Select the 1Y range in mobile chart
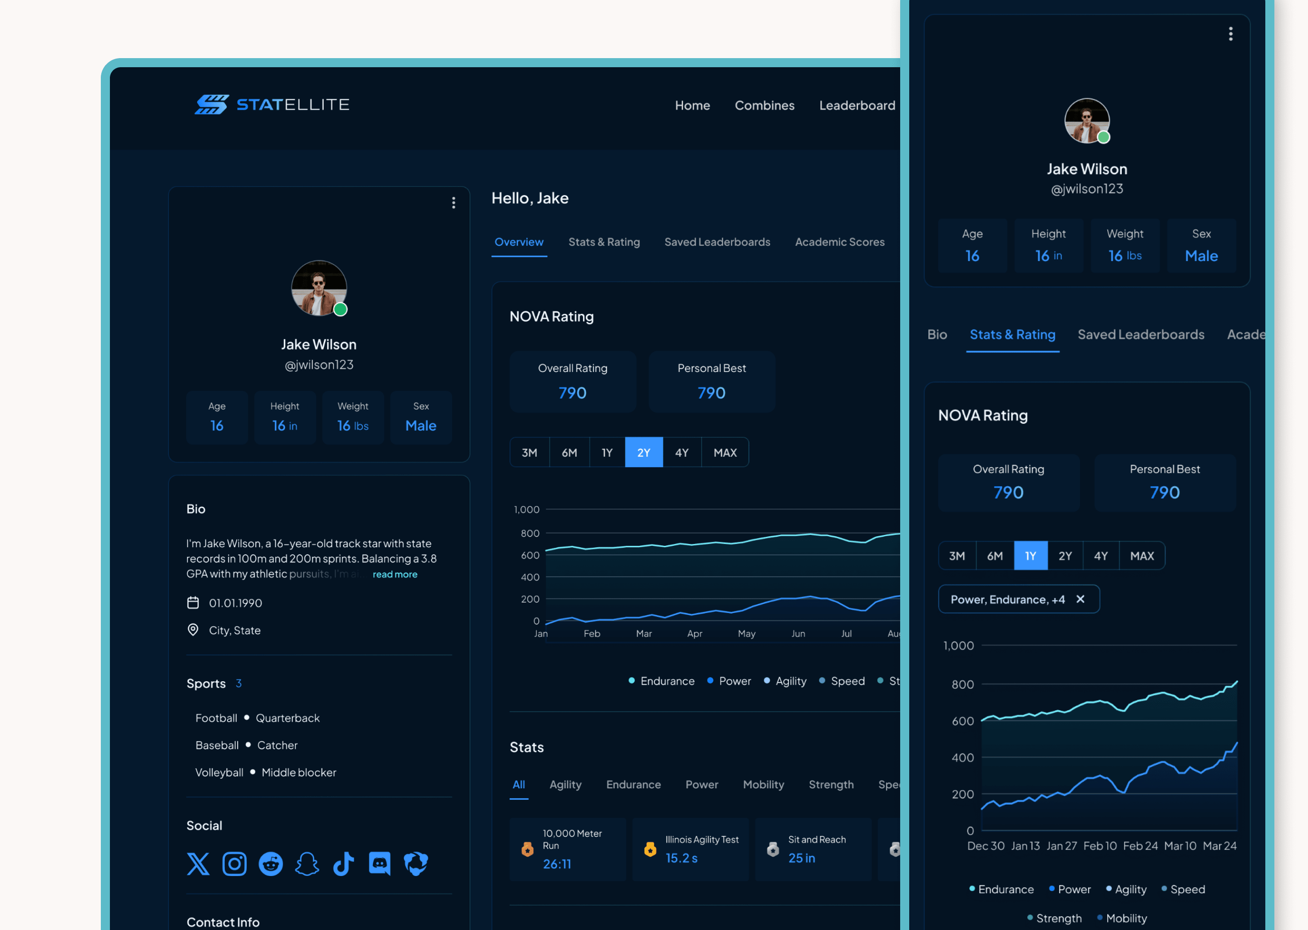Screen dimensions: 1308x930 (1030, 555)
